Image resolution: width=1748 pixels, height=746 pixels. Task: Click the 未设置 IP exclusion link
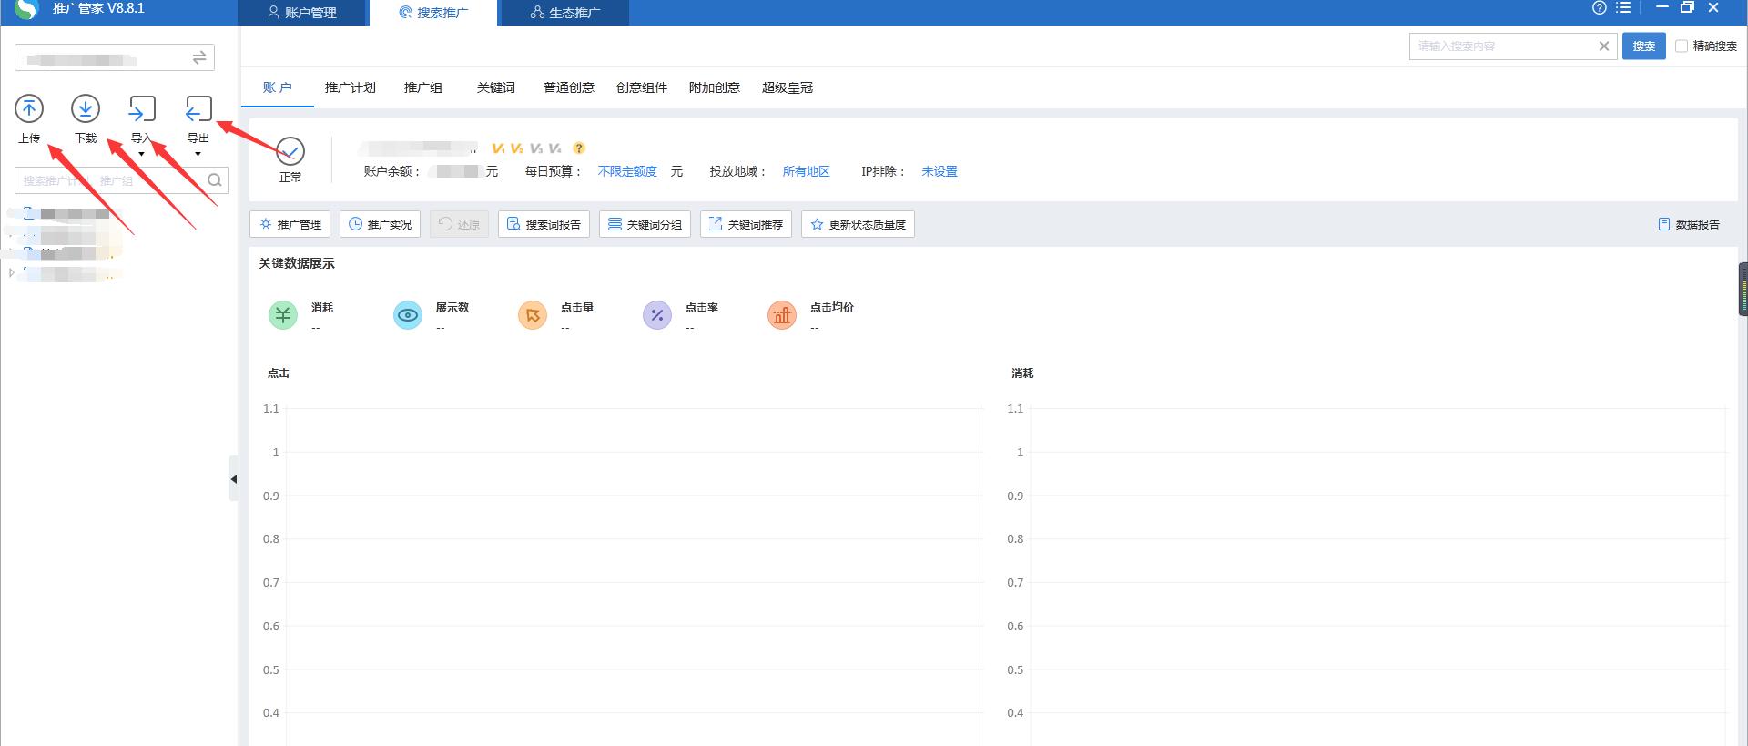(x=939, y=171)
